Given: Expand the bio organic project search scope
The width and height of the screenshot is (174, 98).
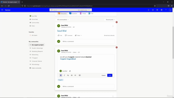Looking at the screenshot, I should click(x=83, y=10).
